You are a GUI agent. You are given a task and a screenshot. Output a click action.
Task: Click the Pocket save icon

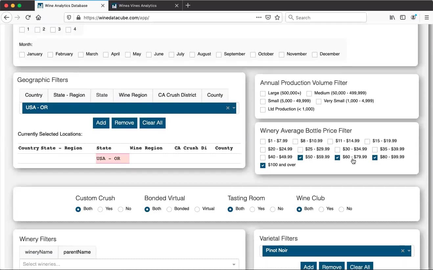(x=268, y=17)
